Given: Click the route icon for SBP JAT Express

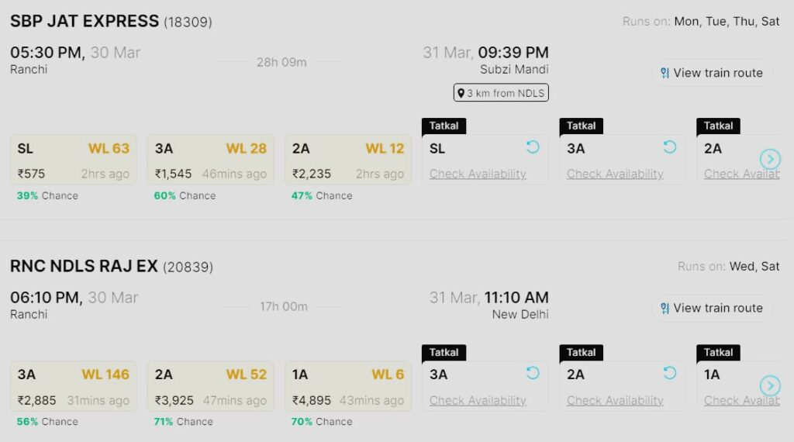Looking at the screenshot, I should pos(665,73).
